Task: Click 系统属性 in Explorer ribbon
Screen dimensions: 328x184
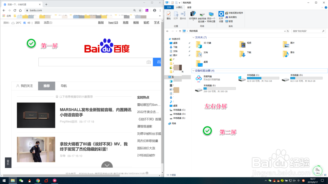Action: point(231,17)
